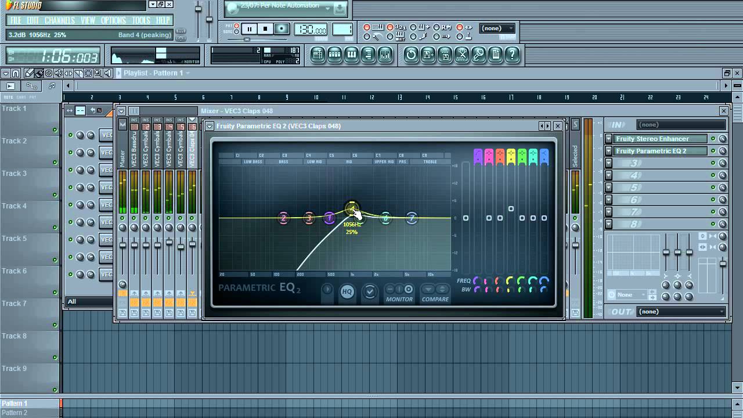Open the help question mark icon
Viewport: 743px width, 418px height.
(512, 55)
